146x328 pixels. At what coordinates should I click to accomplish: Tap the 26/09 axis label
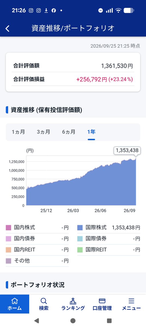130,211
